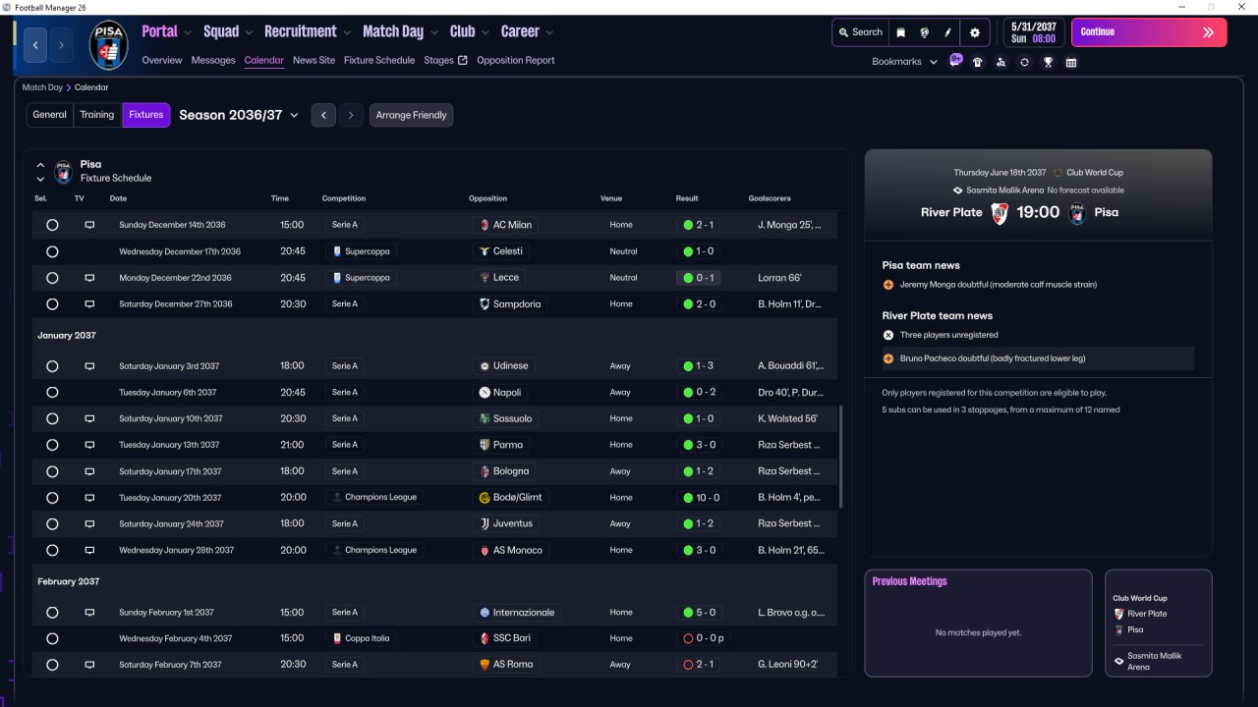Open the Messages sub-tab
This screenshot has height=707, width=1258.
point(213,61)
